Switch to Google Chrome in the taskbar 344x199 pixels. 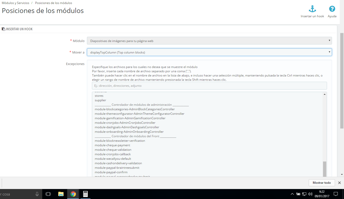73,194
